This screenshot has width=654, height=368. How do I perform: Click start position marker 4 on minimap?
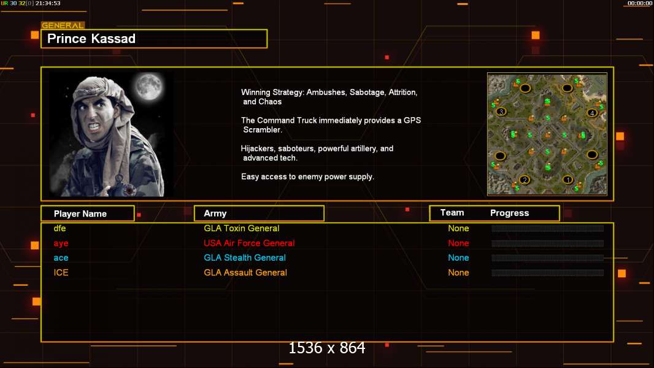[x=592, y=113]
